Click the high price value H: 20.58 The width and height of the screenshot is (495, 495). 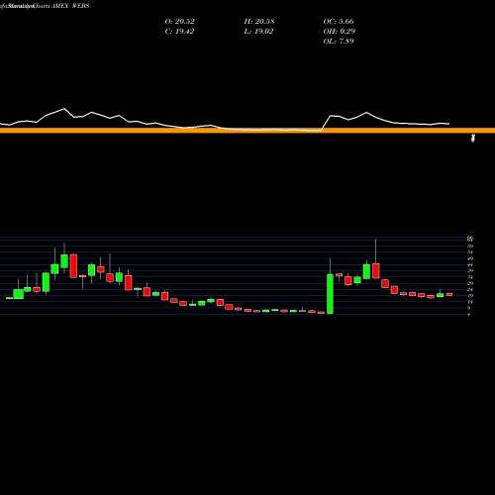point(259,22)
